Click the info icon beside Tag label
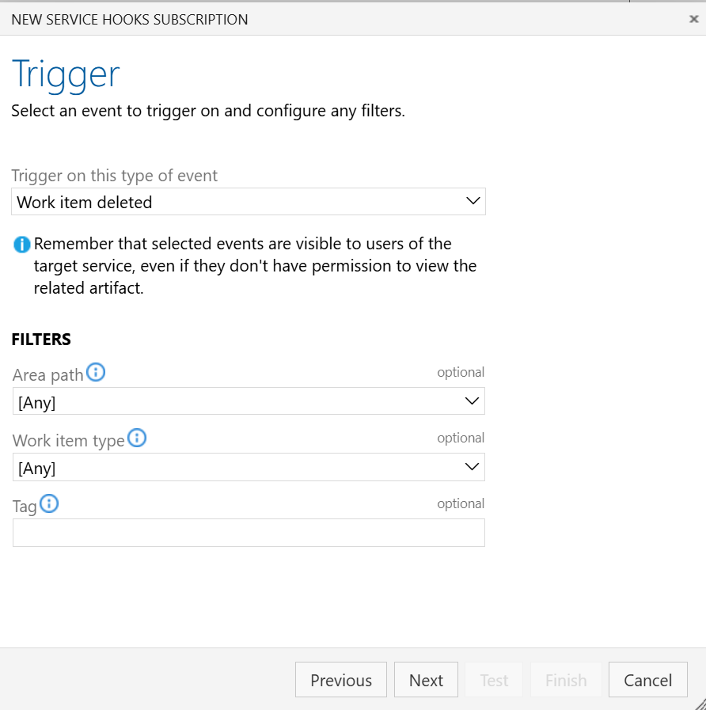 click(x=49, y=503)
